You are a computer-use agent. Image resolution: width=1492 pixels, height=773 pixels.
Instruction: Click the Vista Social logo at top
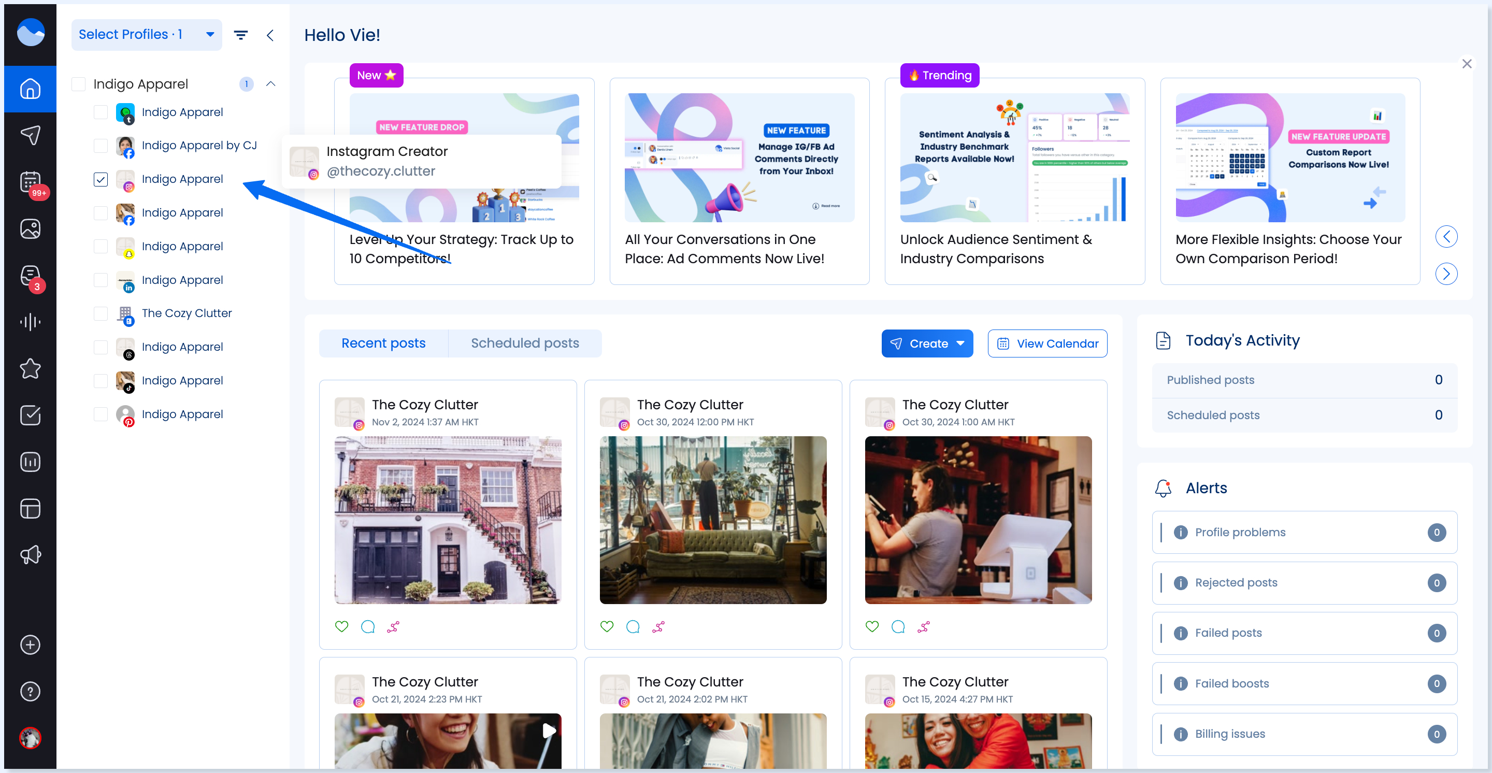coord(30,33)
